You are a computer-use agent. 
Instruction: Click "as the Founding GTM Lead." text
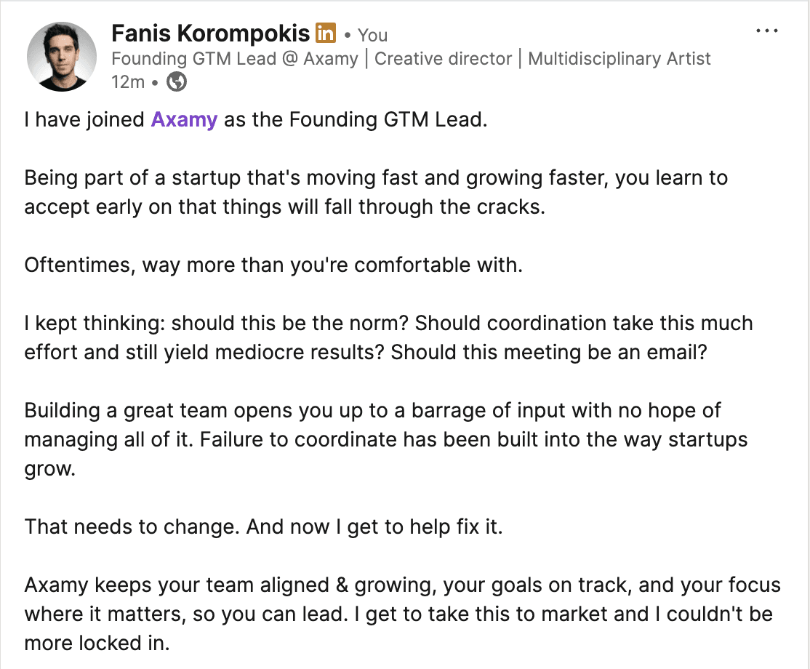click(356, 120)
